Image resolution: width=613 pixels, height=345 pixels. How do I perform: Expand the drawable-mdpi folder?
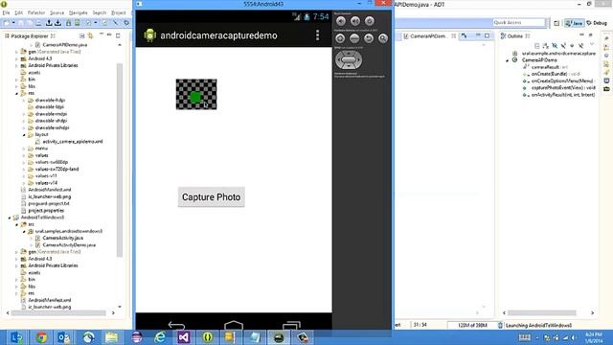(24, 114)
